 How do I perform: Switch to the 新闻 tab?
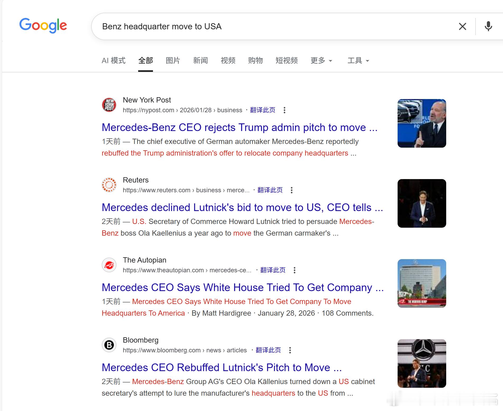pyautogui.click(x=201, y=60)
